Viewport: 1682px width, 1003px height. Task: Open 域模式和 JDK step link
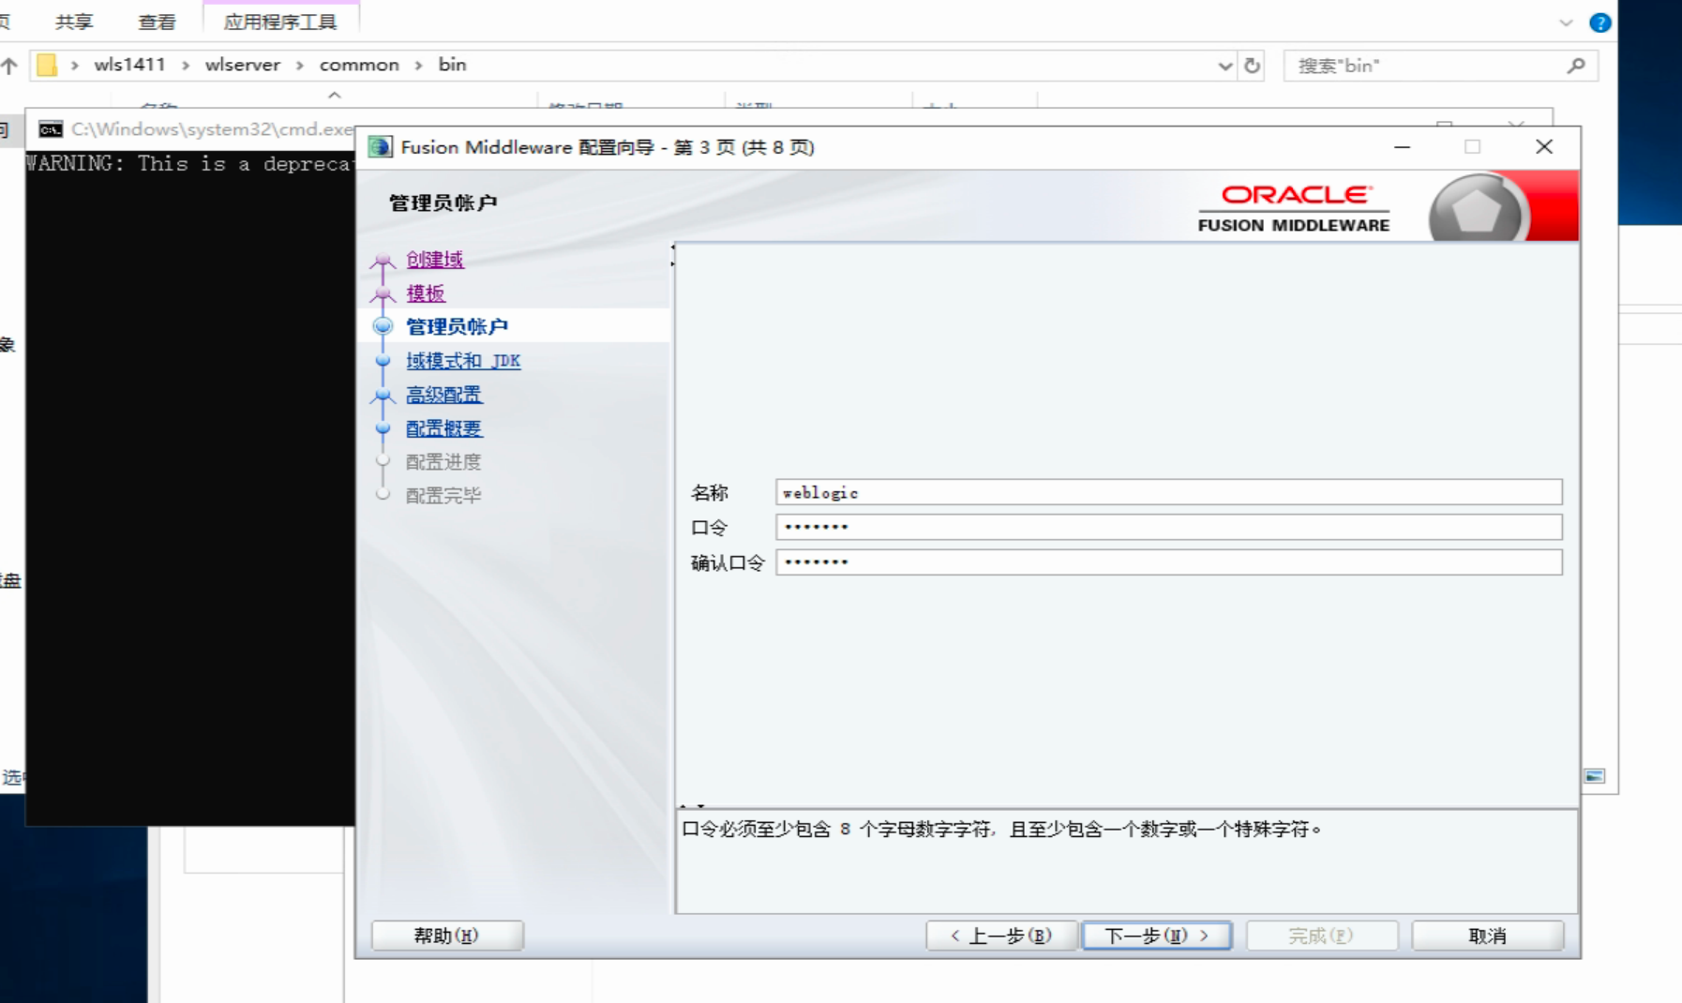(463, 361)
